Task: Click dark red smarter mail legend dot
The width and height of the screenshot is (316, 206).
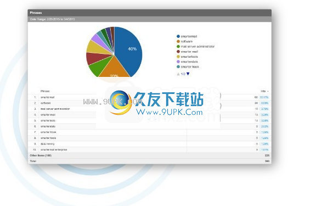Action: pyautogui.click(x=178, y=52)
